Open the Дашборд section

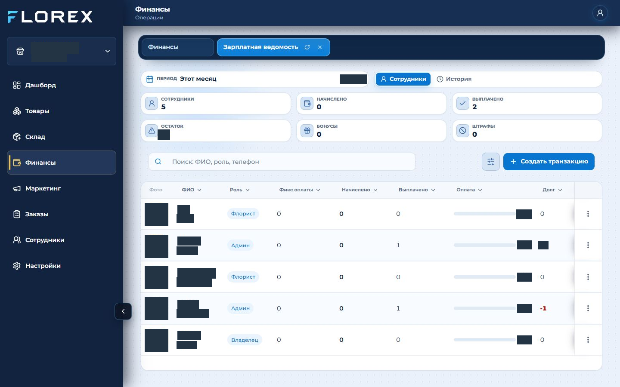tap(62, 85)
